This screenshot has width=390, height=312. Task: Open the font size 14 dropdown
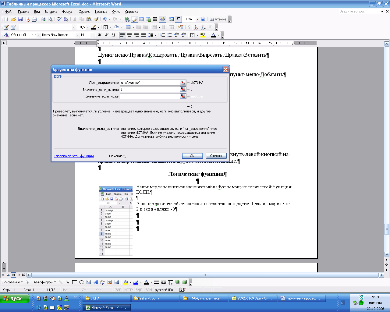92,35
